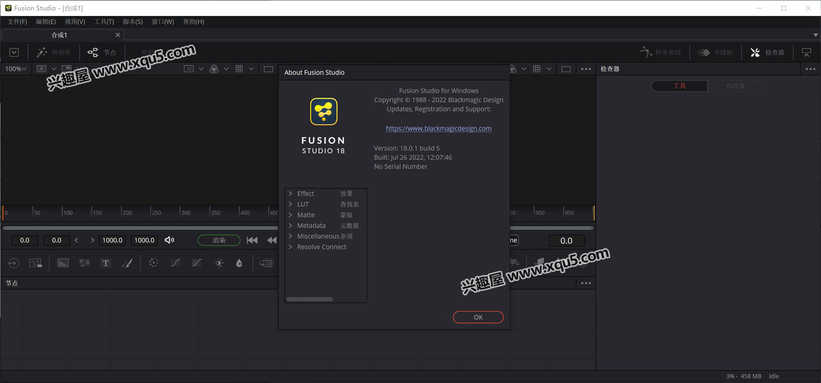Viewport: 821px width, 383px height.
Task: Expand the Matte category
Action: coord(290,215)
